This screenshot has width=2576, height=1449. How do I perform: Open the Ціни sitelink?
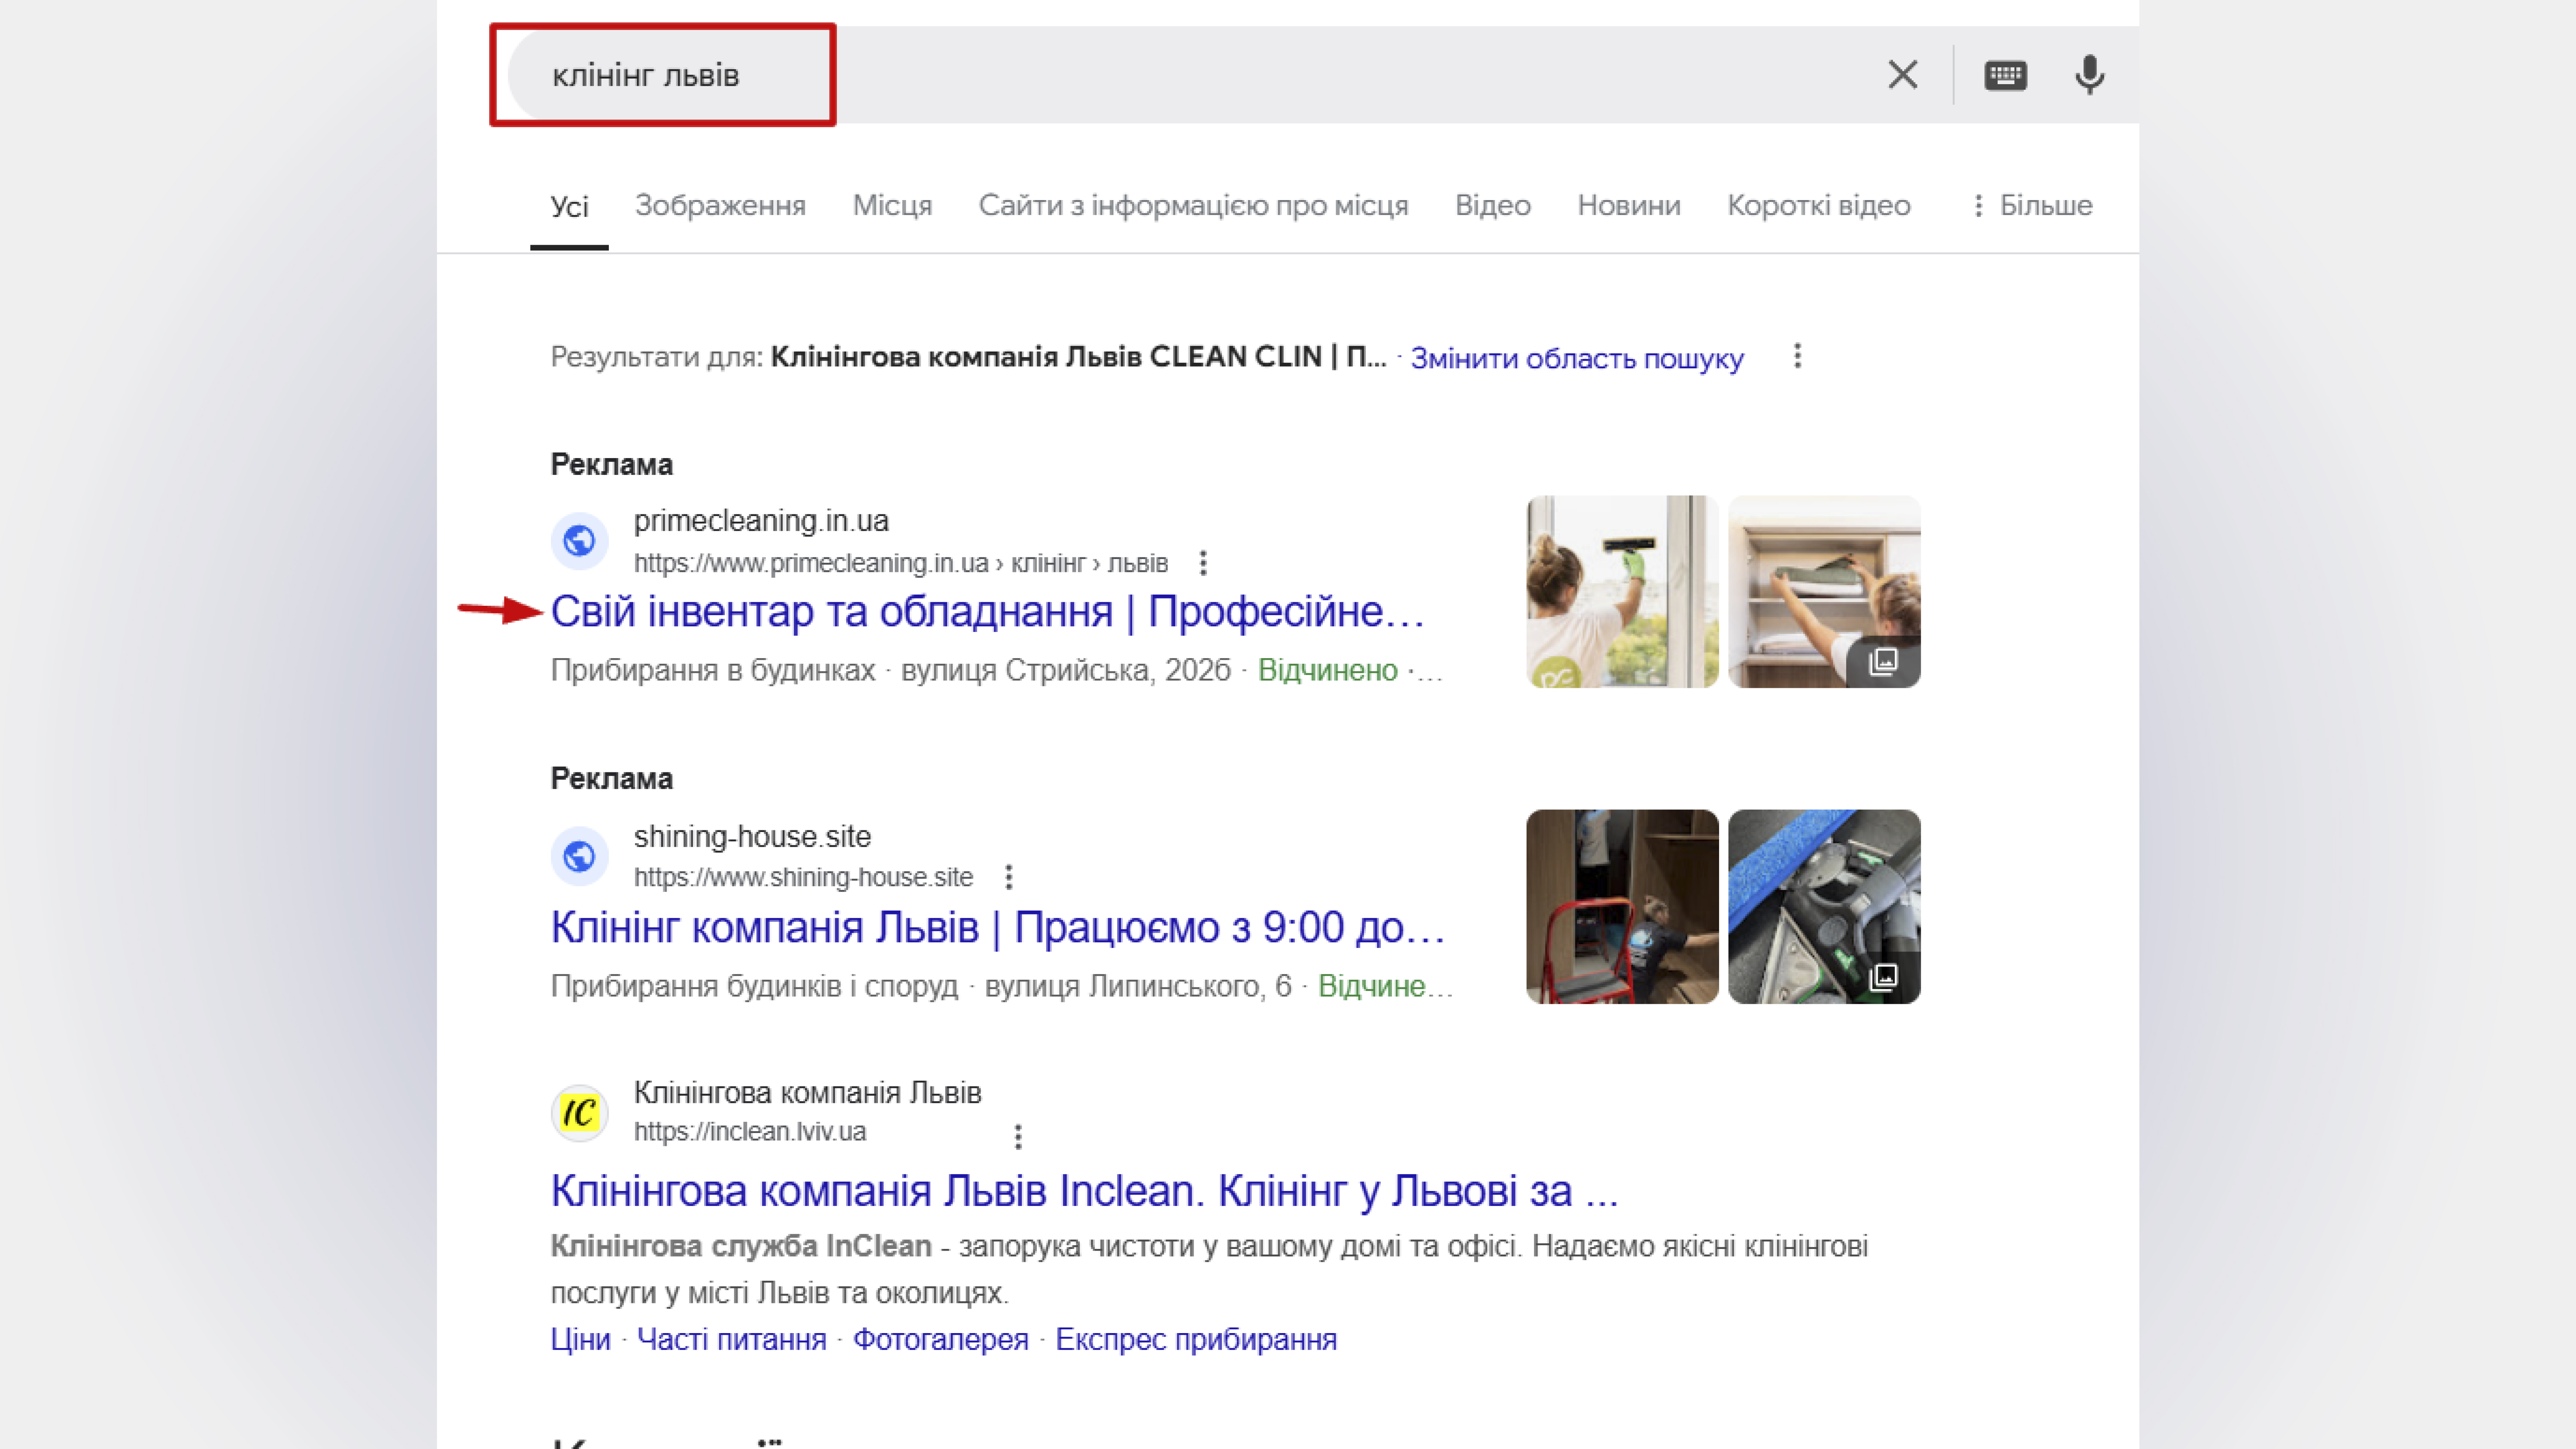coord(580,1339)
